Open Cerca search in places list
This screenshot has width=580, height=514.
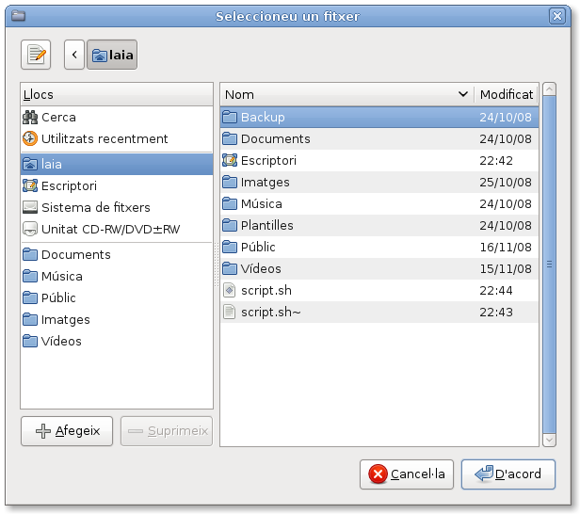click(58, 118)
